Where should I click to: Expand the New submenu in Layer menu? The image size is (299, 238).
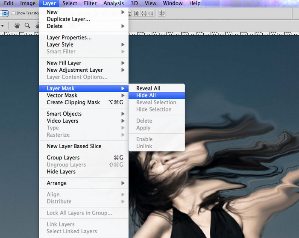pyautogui.click(x=84, y=12)
